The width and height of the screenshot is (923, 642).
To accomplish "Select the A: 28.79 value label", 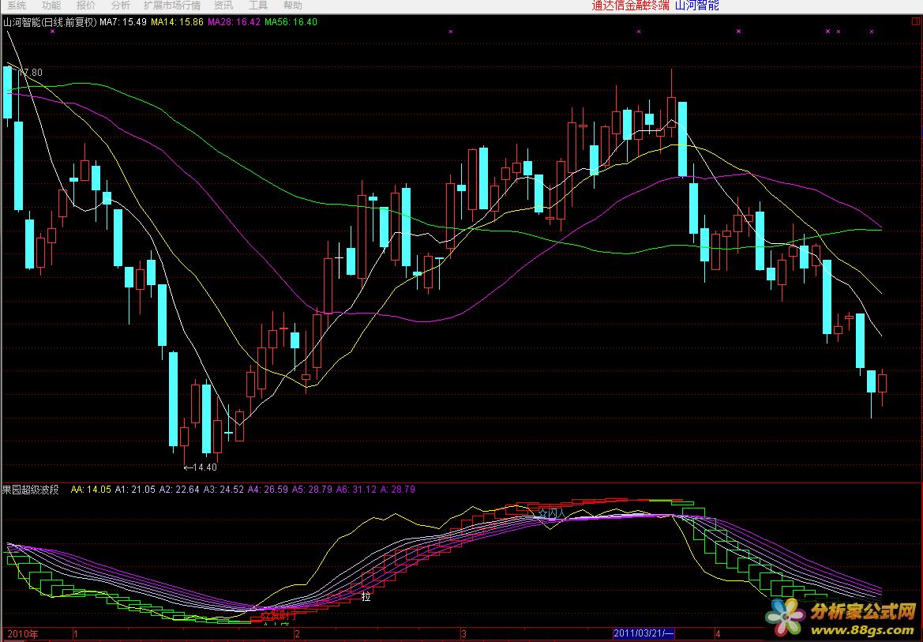I will point(398,490).
